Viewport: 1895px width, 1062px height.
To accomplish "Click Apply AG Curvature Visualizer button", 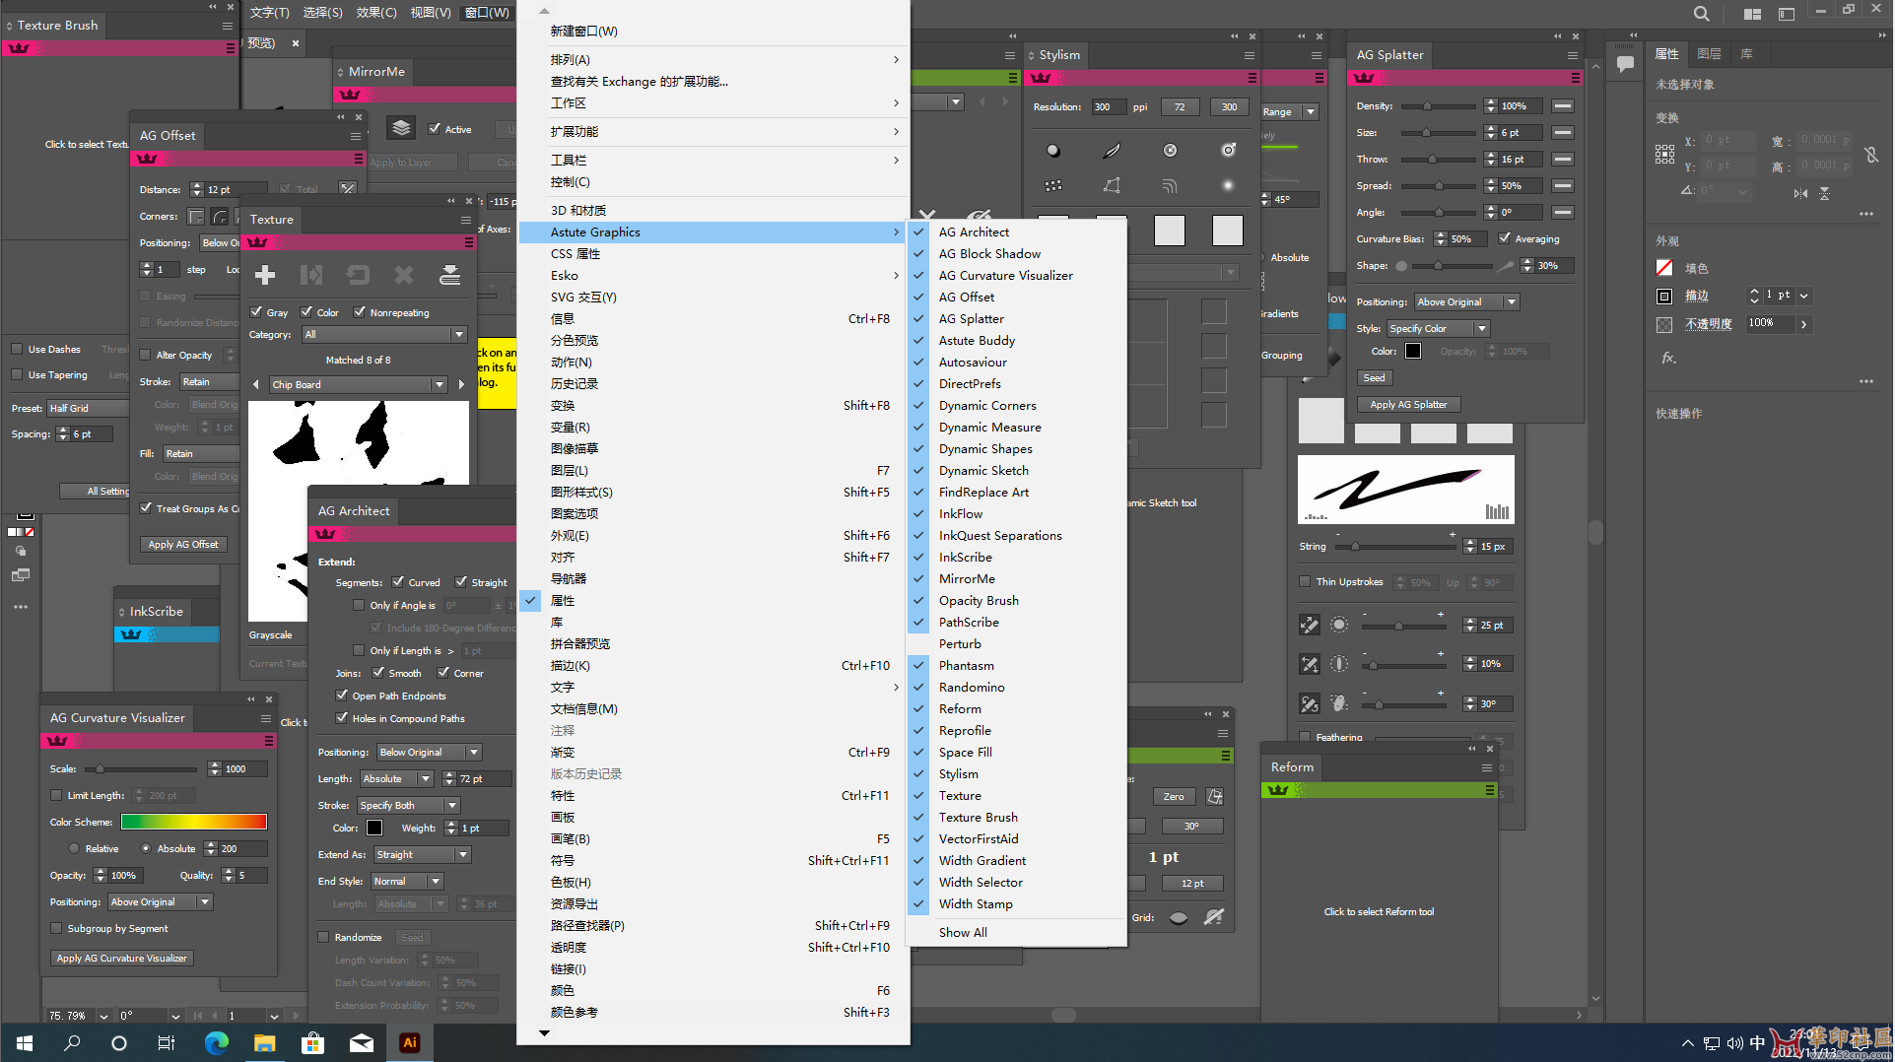I will tap(121, 958).
